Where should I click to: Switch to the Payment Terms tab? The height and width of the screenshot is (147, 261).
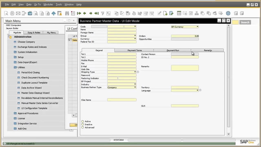(135, 50)
